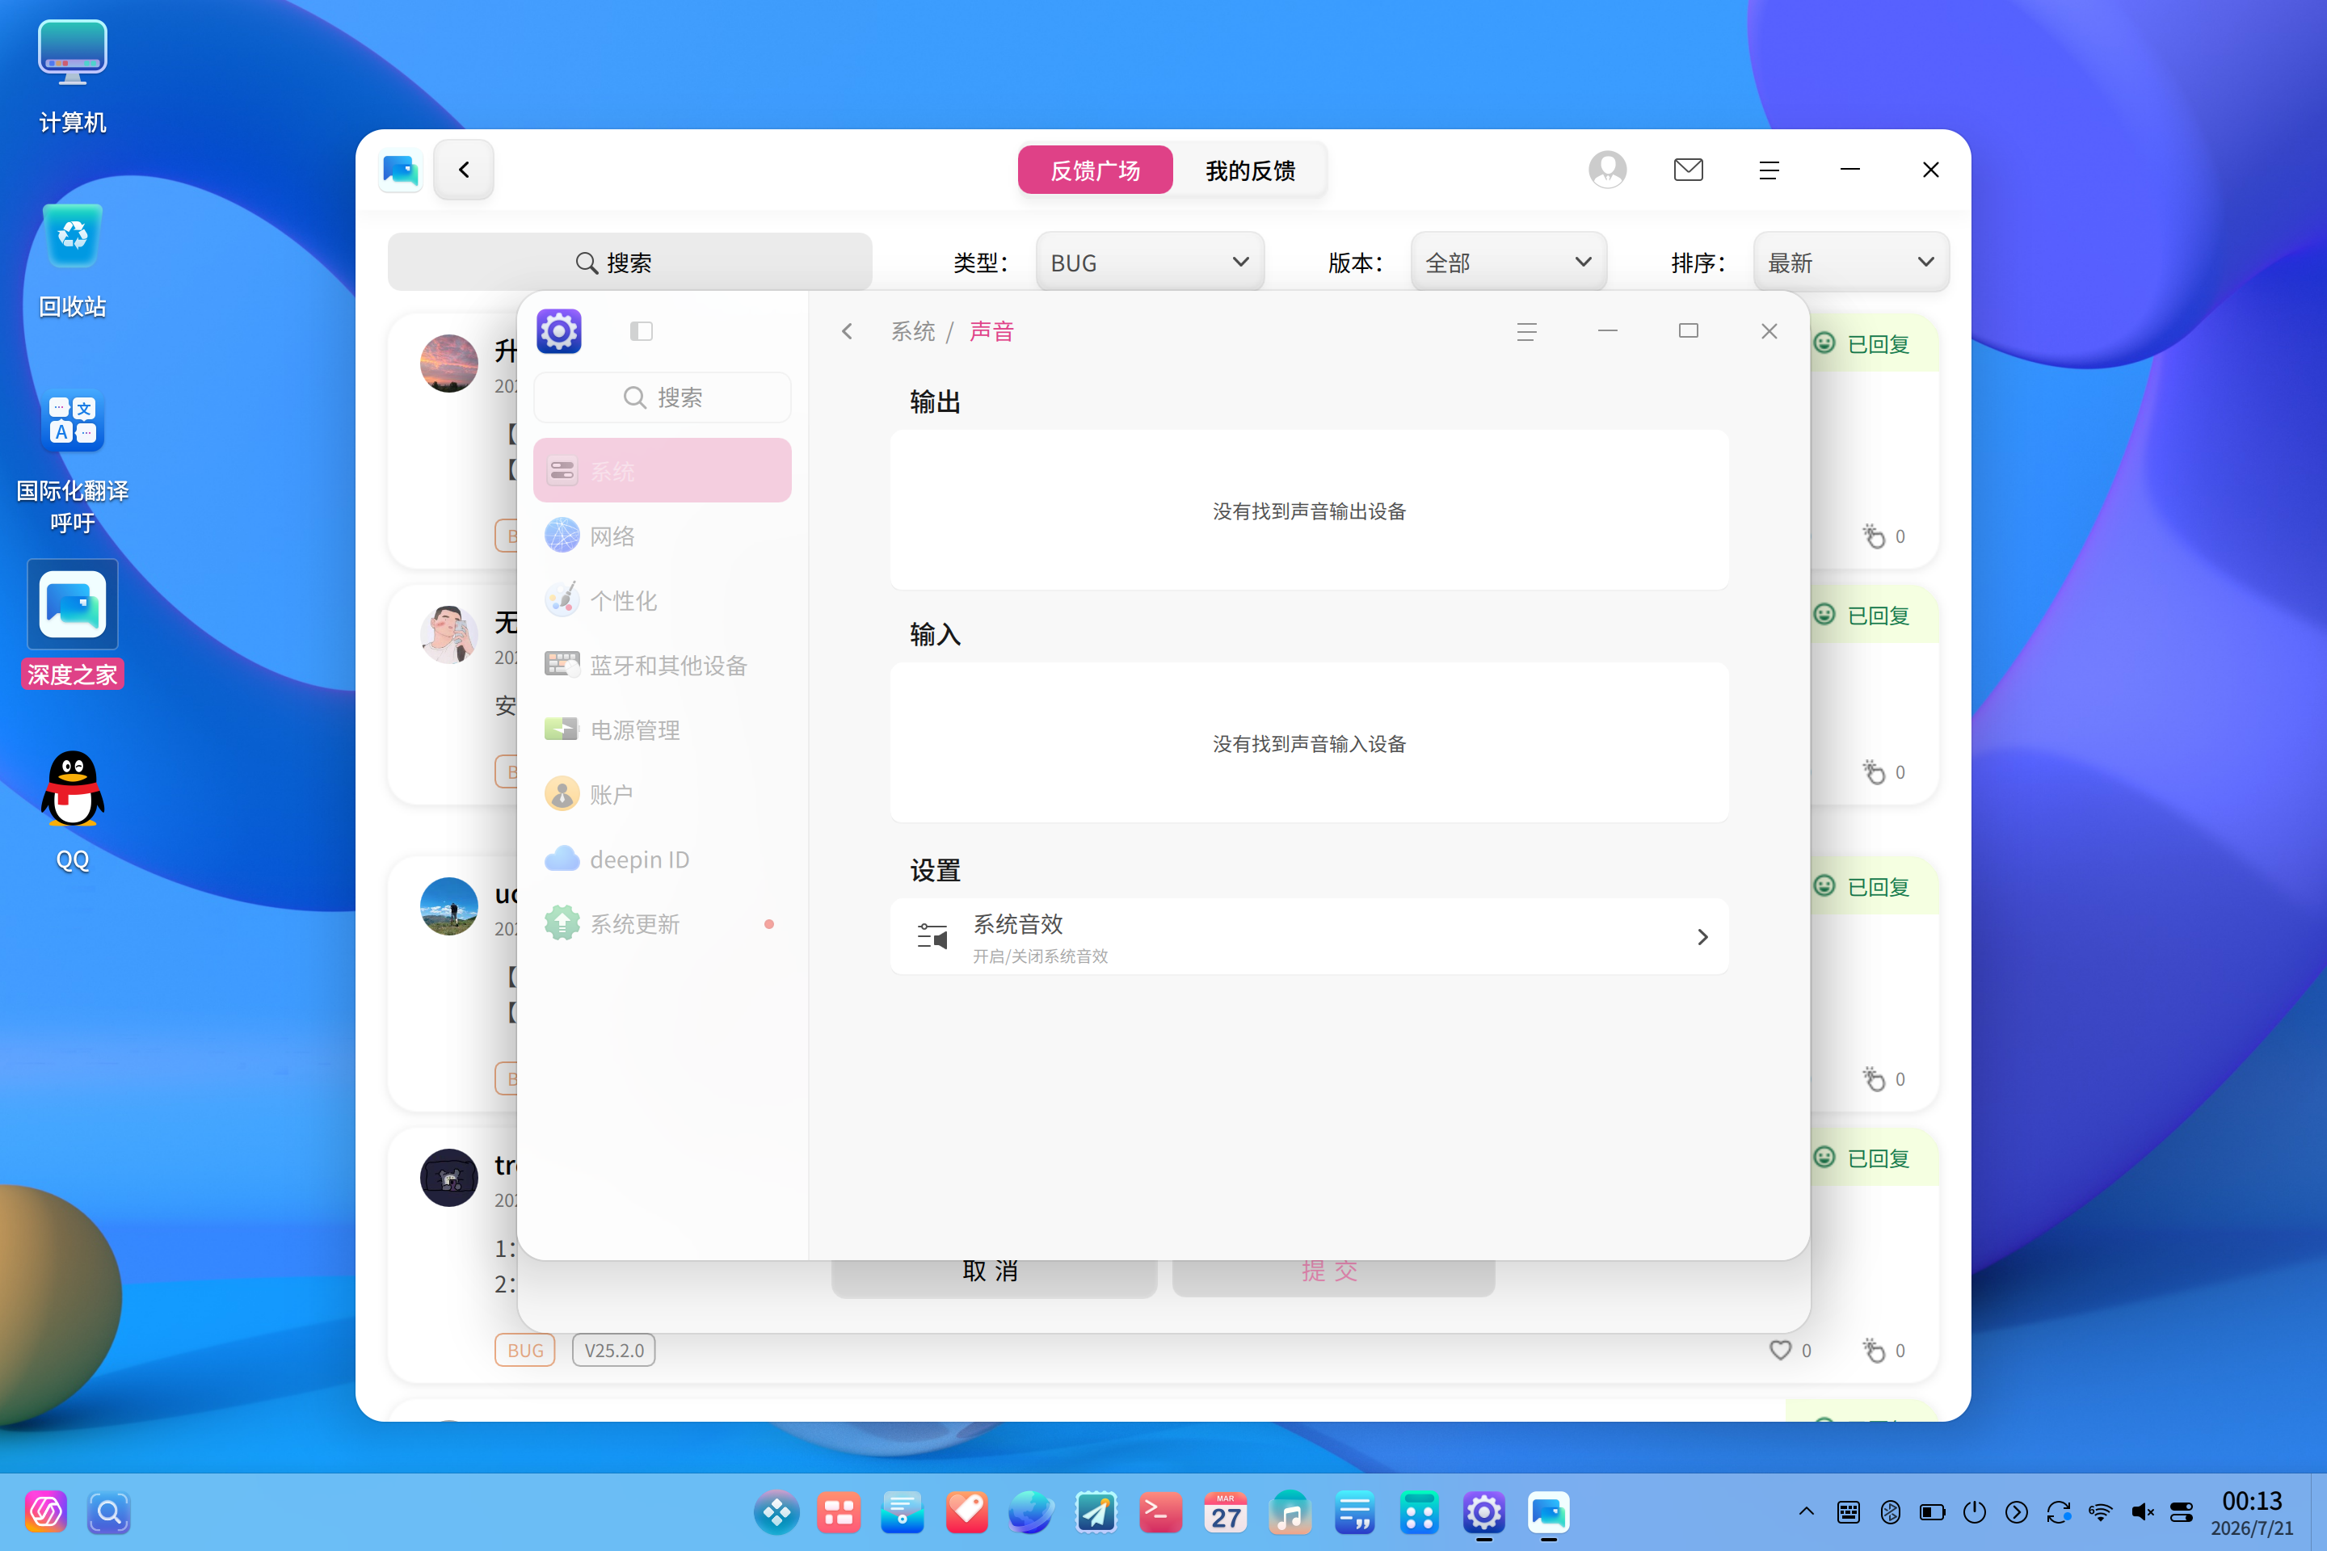Image resolution: width=2327 pixels, height=1551 pixels.
Task: Switch to 我的反馈 tab
Action: coord(1250,170)
